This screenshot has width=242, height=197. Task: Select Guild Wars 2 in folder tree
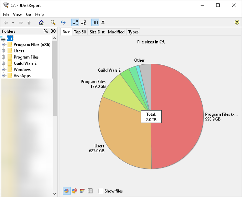[25, 63]
